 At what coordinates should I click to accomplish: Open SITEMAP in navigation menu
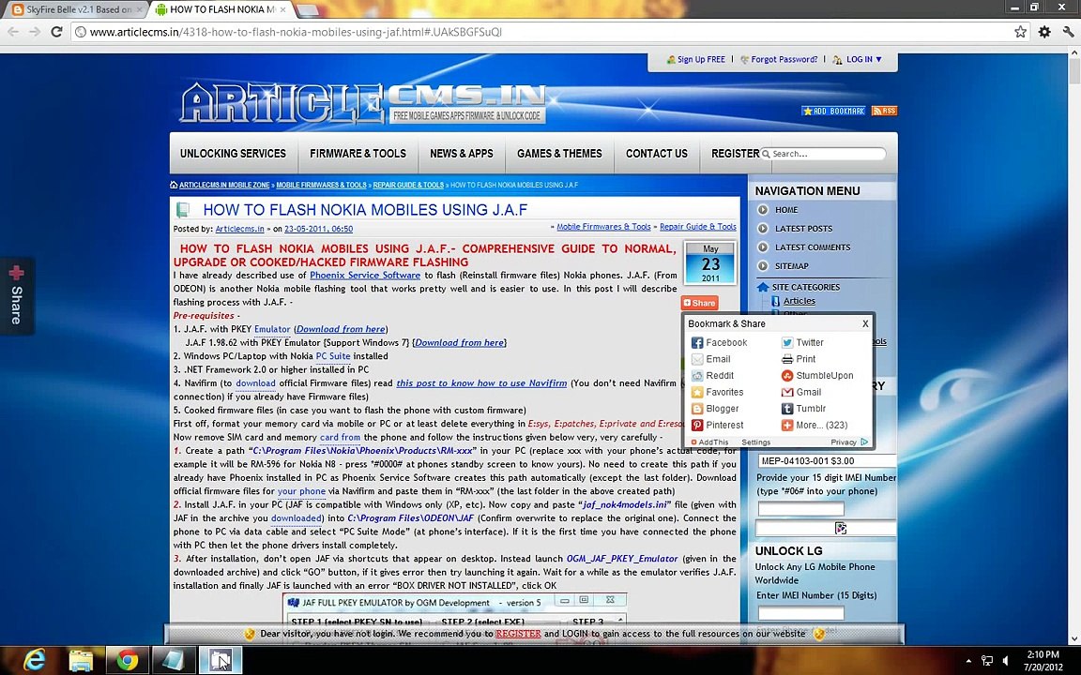point(791,266)
